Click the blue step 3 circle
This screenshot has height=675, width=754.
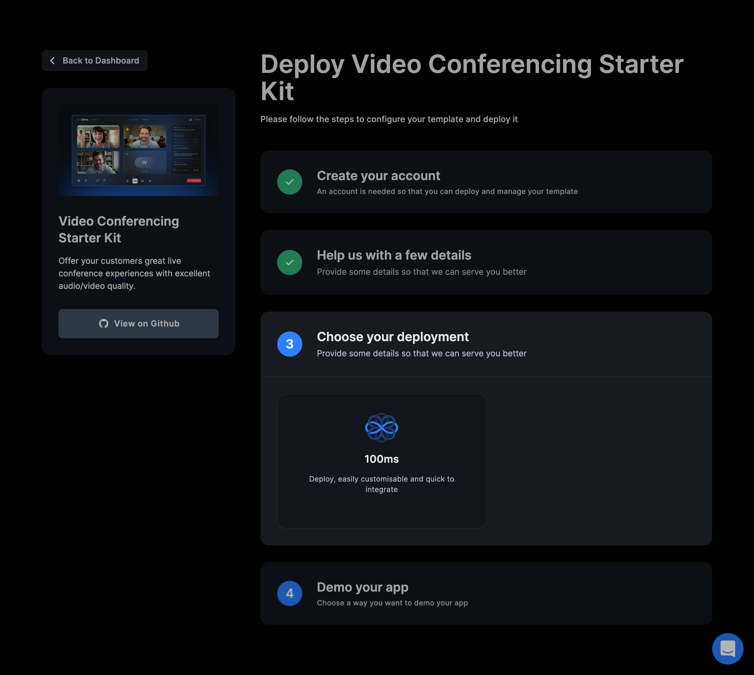tap(289, 344)
